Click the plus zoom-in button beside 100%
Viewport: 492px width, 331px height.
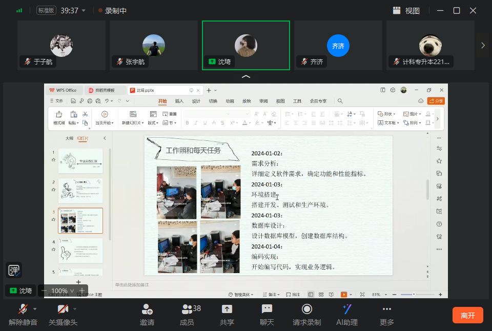[x=82, y=291]
